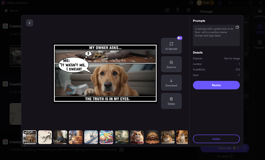Select the cat beside Christmas tree thumbnail
The height and width of the screenshot is (160, 265).
tap(182, 137)
